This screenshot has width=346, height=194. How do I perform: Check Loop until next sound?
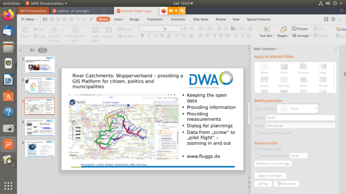(x=257, y=133)
